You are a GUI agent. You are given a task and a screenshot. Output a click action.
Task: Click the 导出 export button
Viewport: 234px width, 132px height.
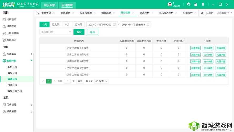pos(93,32)
